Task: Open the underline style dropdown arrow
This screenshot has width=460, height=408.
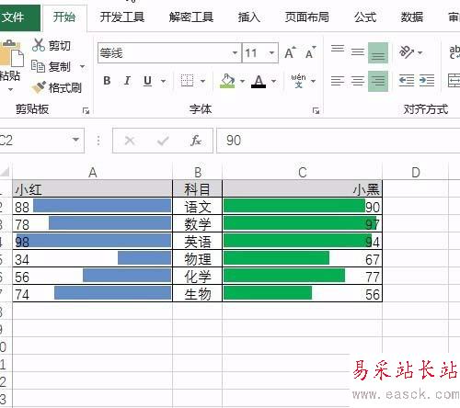Action: coord(163,81)
